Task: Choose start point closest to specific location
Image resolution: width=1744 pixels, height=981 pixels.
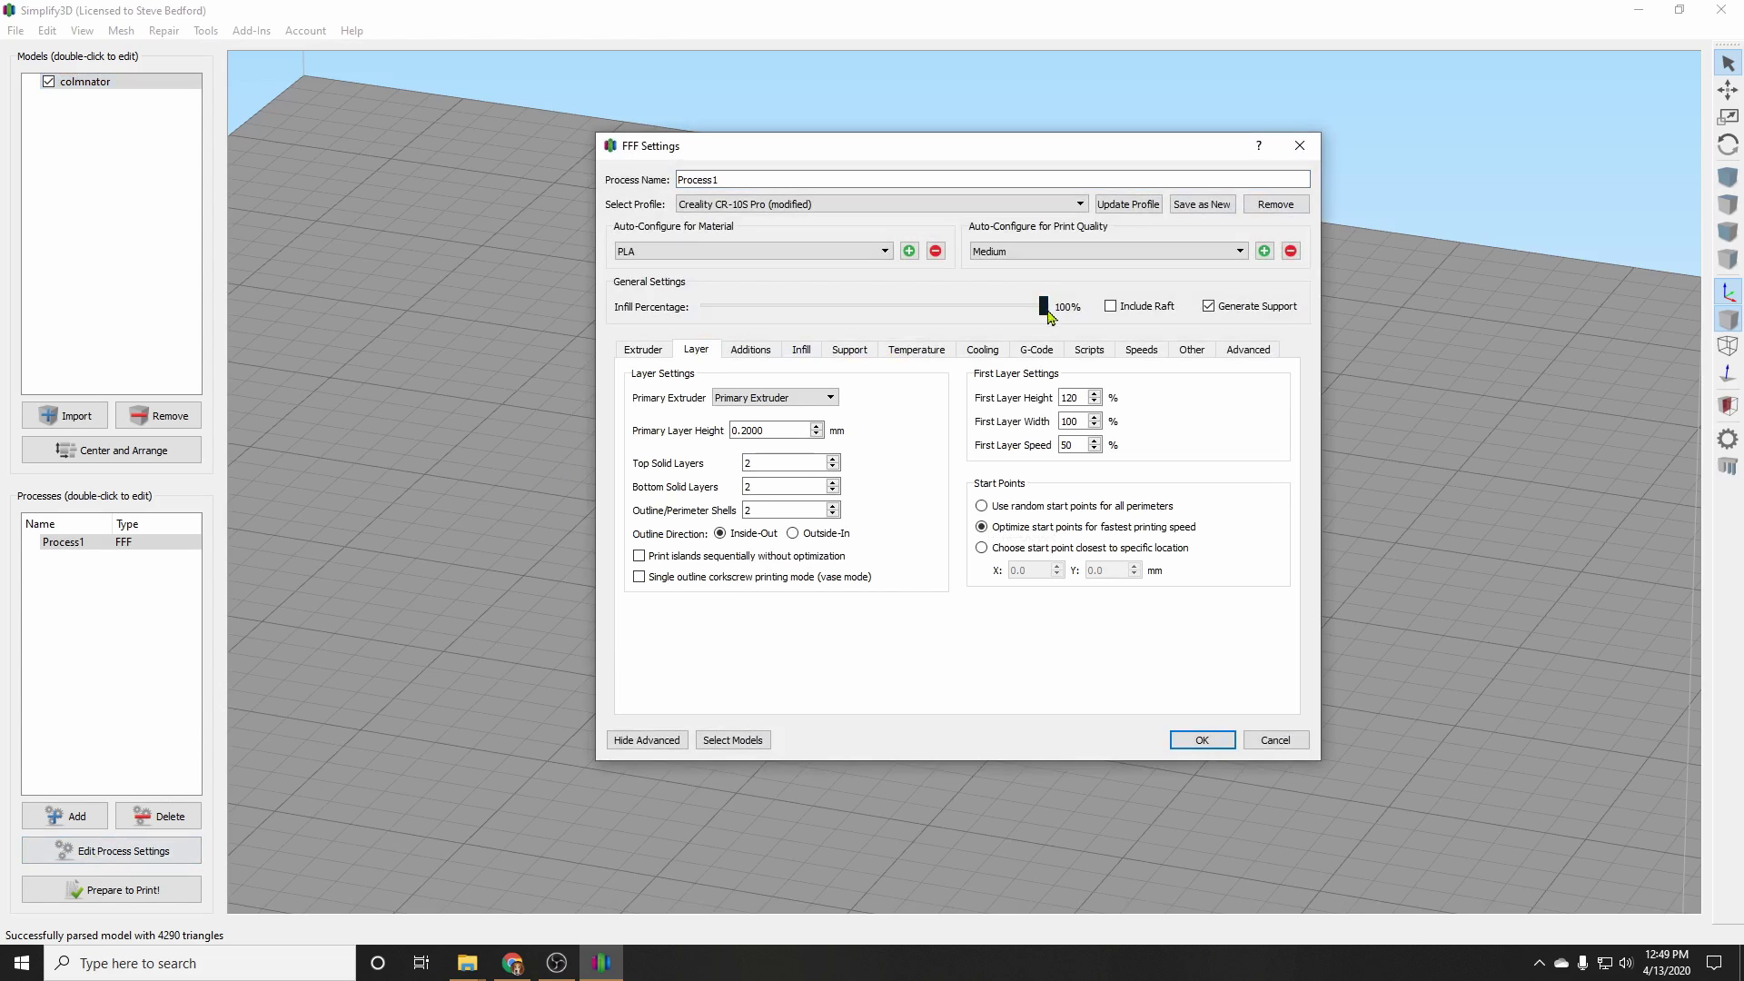Action: coord(982,548)
